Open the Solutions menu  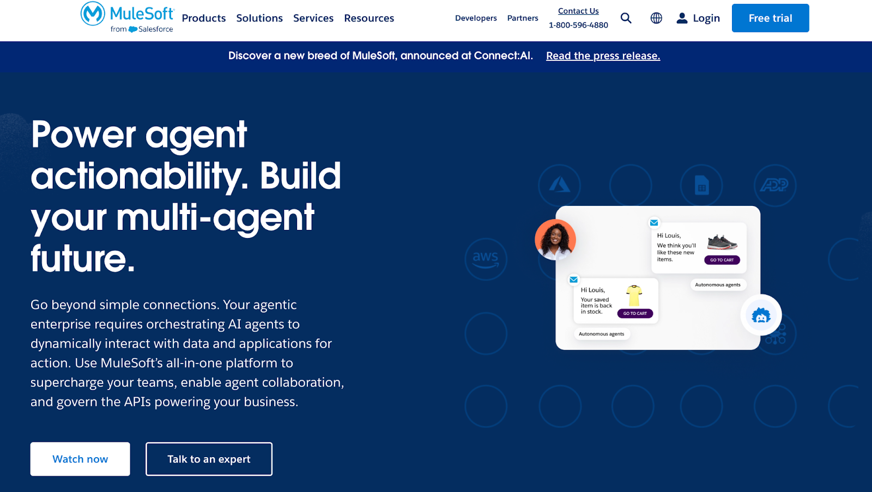pyautogui.click(x=259, y=18)
